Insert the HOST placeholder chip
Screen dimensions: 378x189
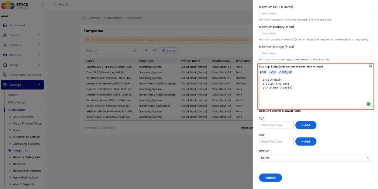coord(273,72)
